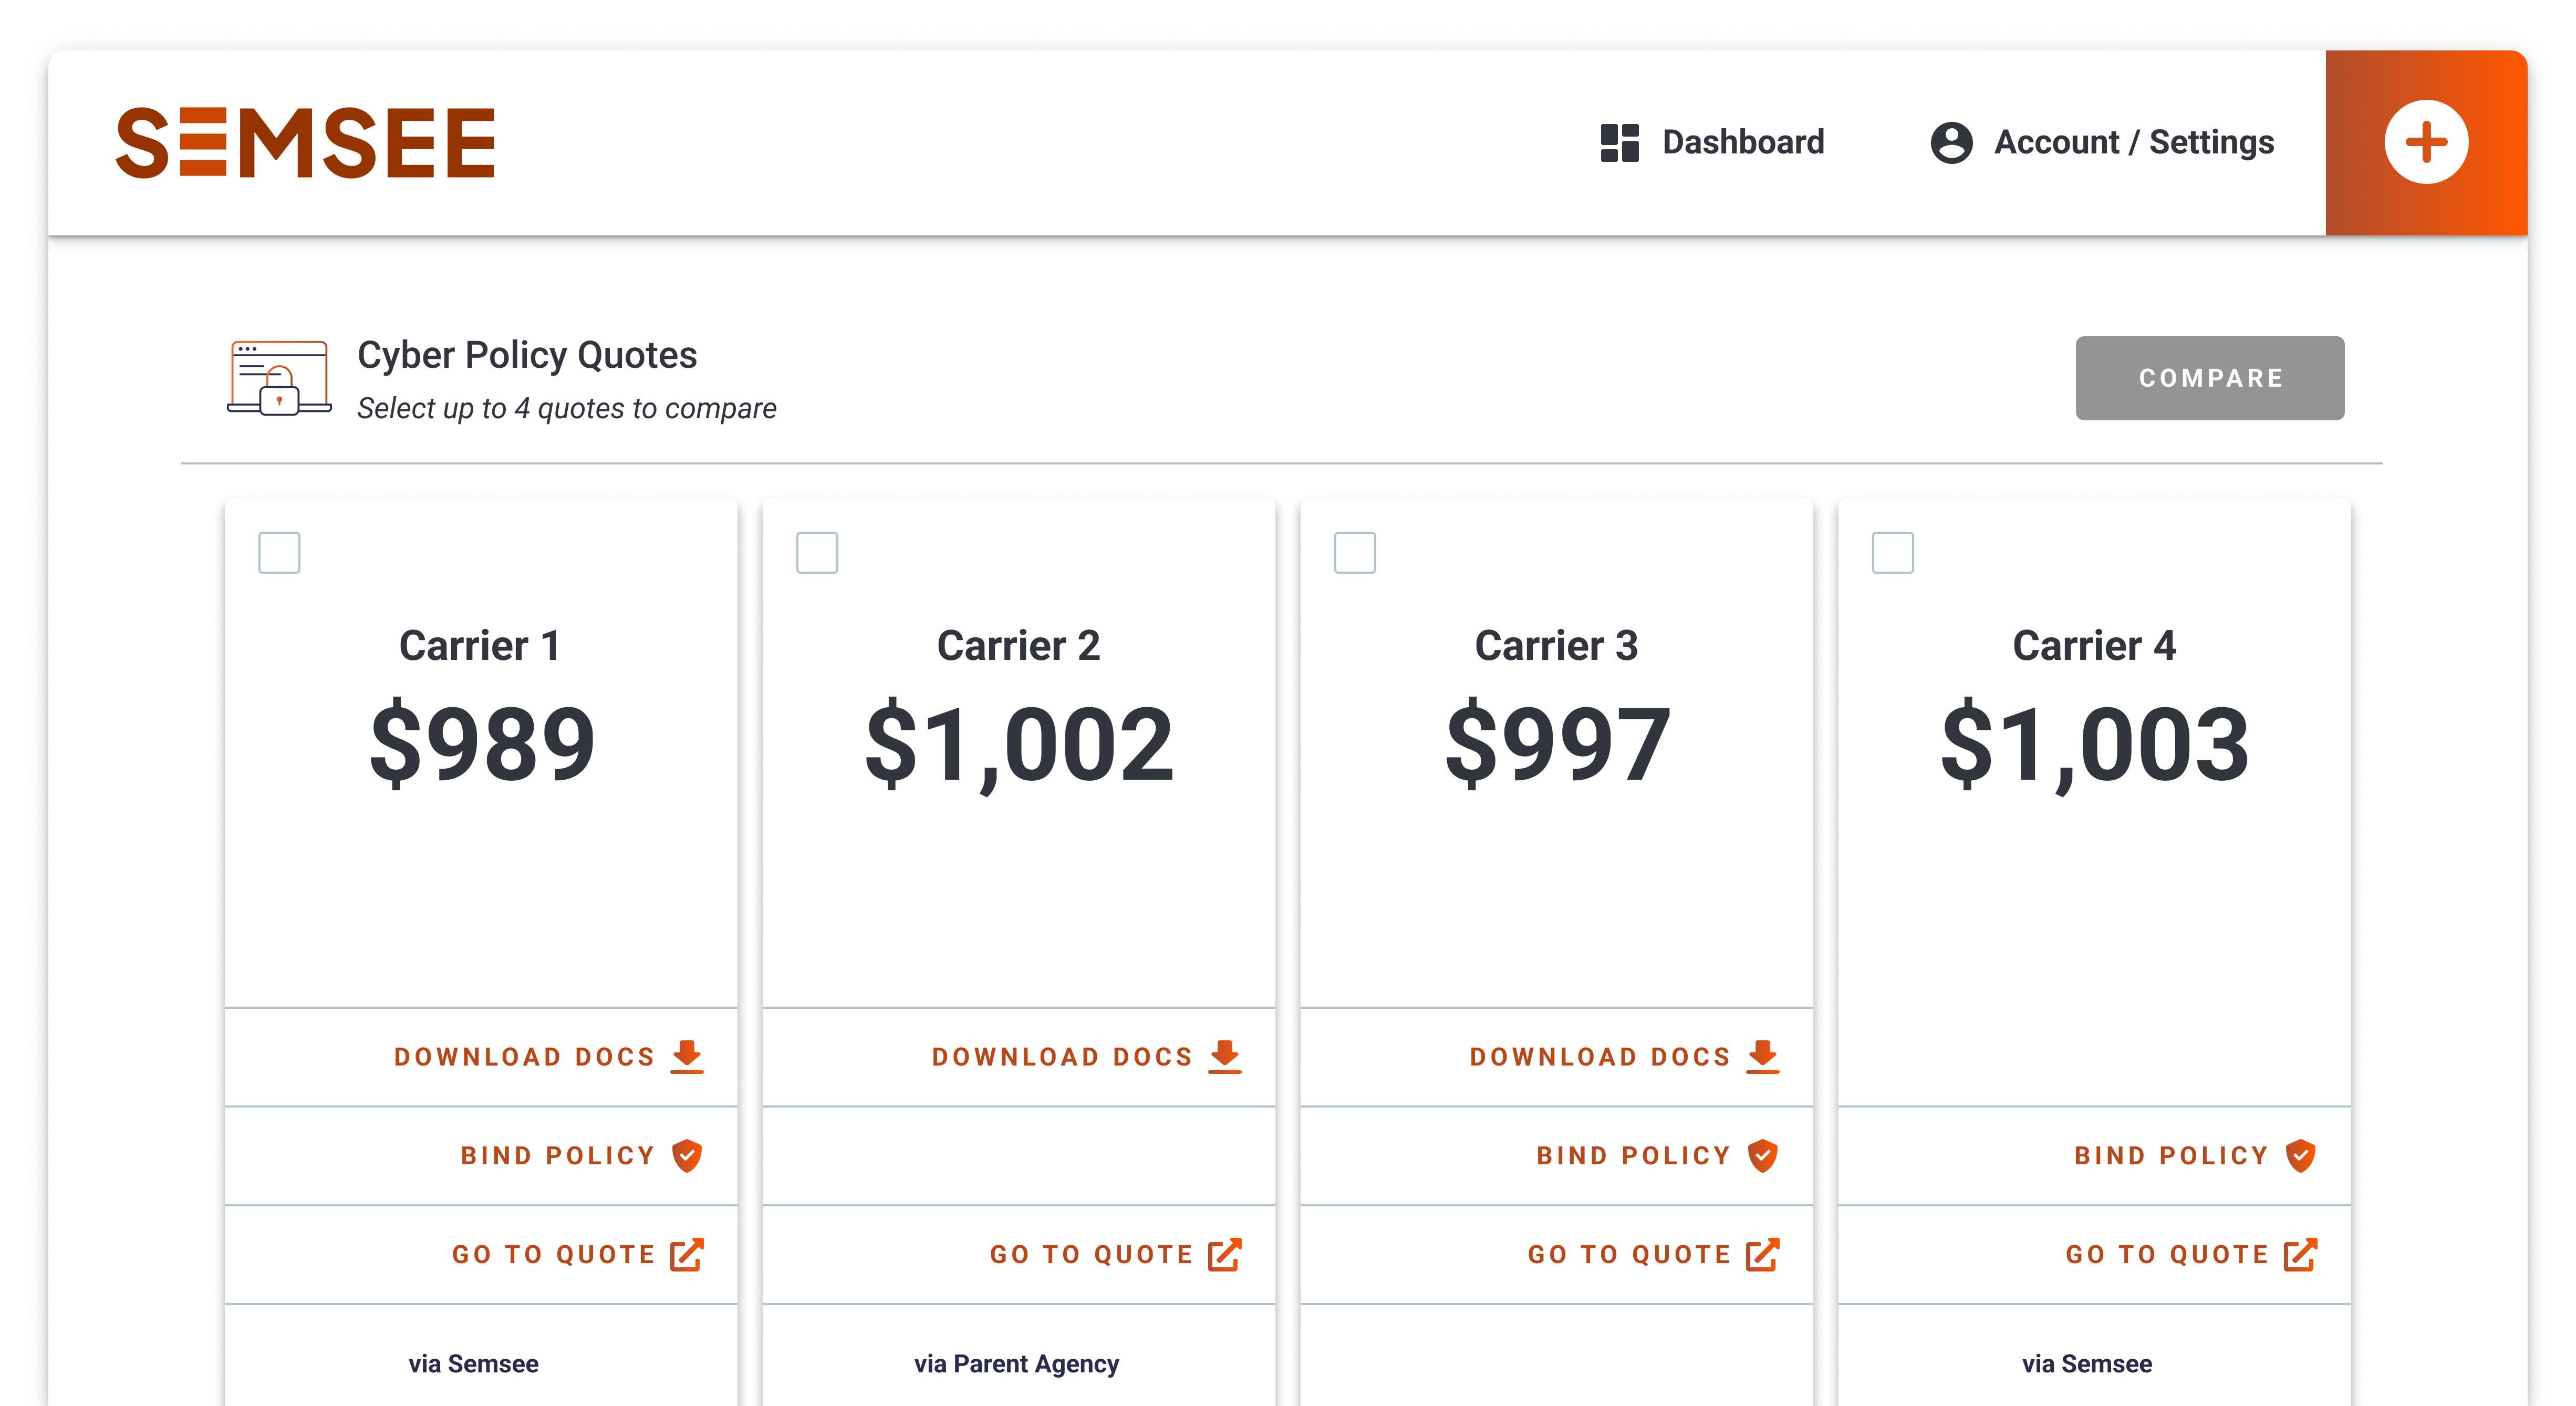Select Carrier 1 quote checkbox
The width and height of the screenshot is (2576, 1406).
[x=279, y=553]
